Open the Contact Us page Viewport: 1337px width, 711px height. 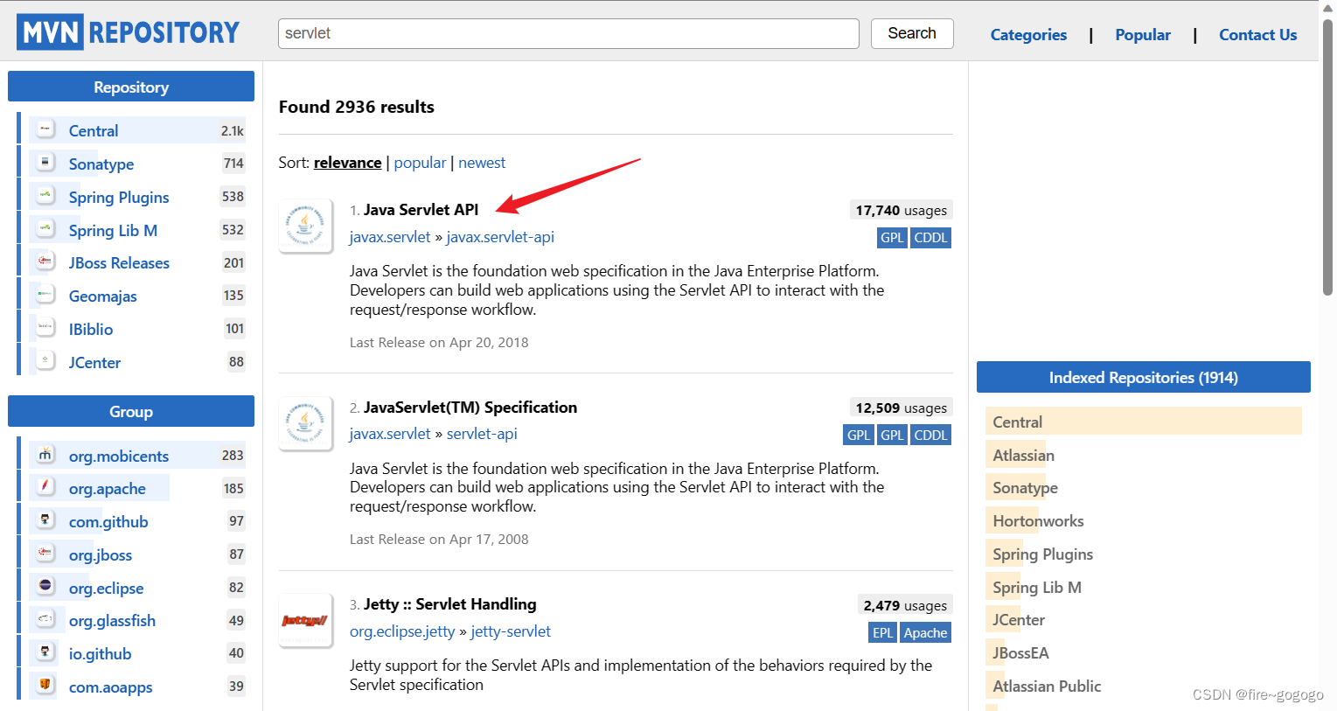pyautogui.click(x=1257, y=35)
